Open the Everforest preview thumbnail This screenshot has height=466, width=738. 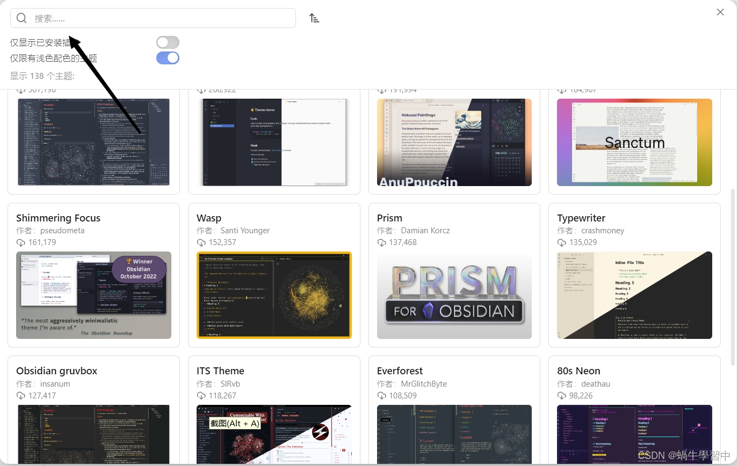click(x=454, y=434)
